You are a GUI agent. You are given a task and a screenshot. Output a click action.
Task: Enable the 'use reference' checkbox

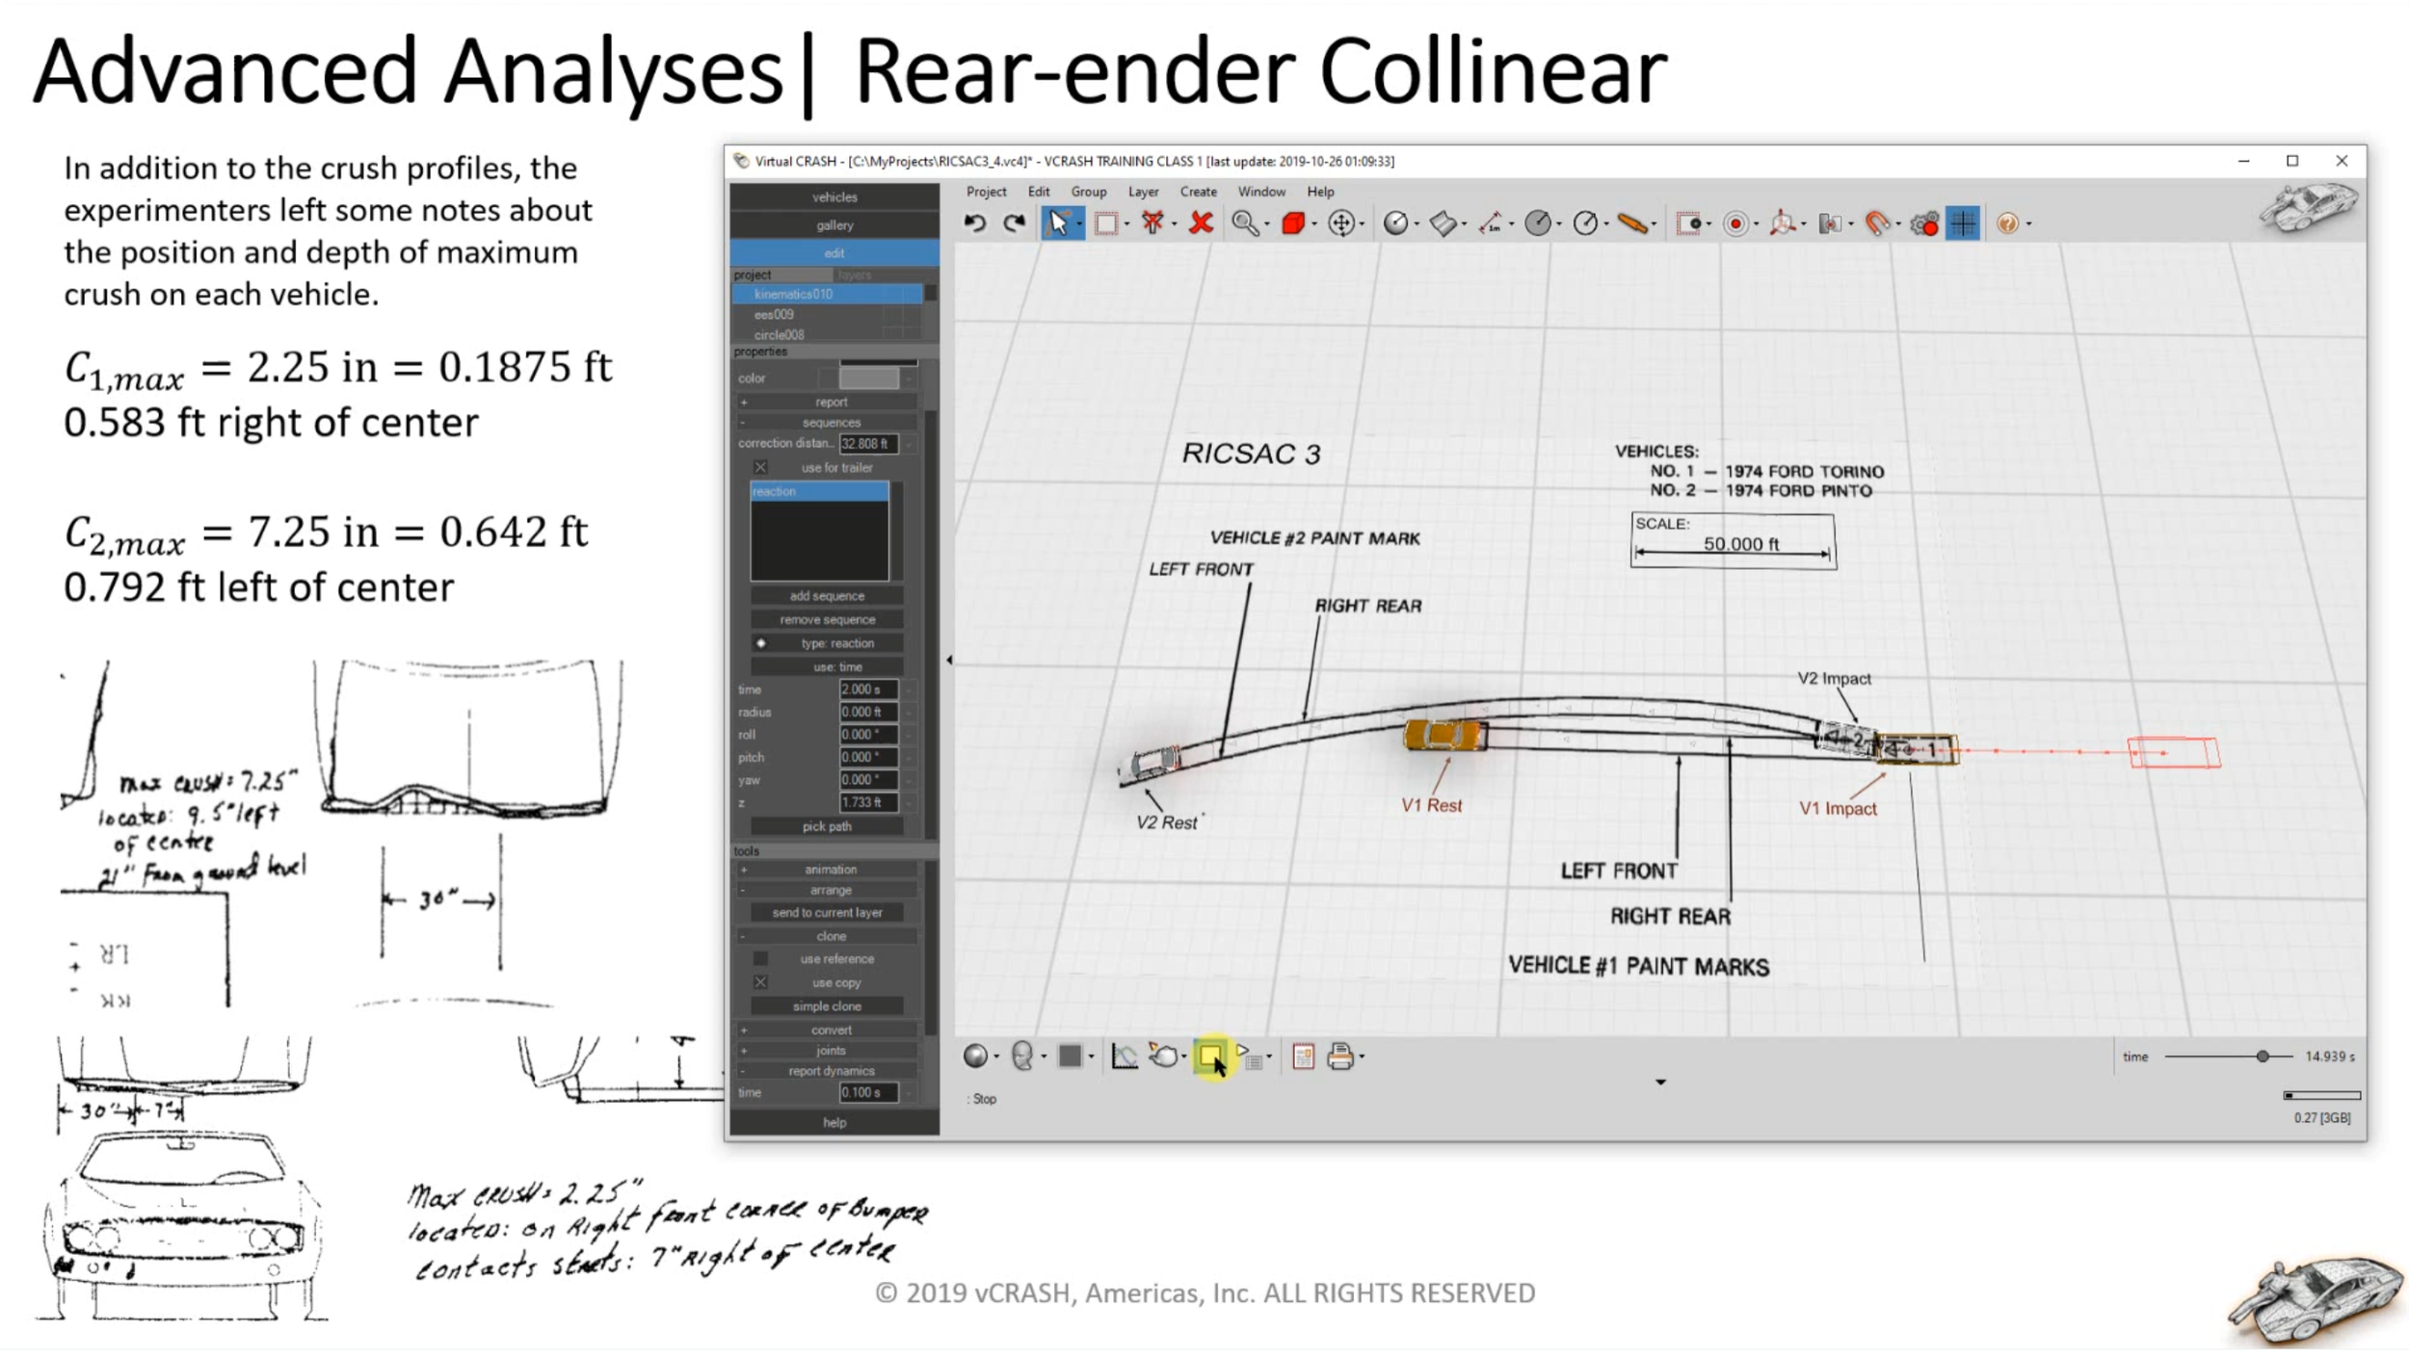(x=760, y=959)
